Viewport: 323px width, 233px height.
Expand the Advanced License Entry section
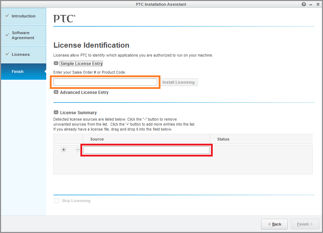pos(56,92)
